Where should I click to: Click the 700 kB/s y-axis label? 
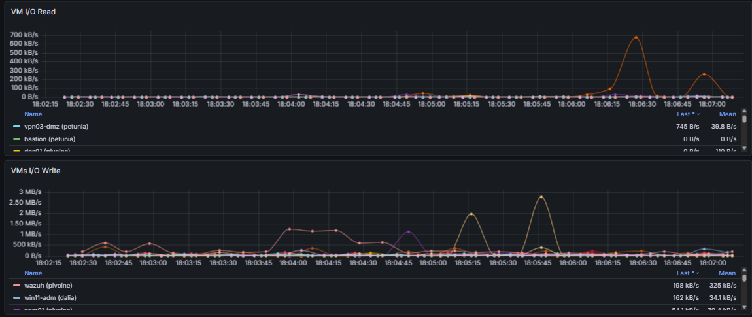26,35
